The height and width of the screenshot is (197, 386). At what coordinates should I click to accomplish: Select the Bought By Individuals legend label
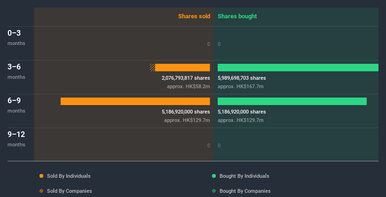pos(244,176)
